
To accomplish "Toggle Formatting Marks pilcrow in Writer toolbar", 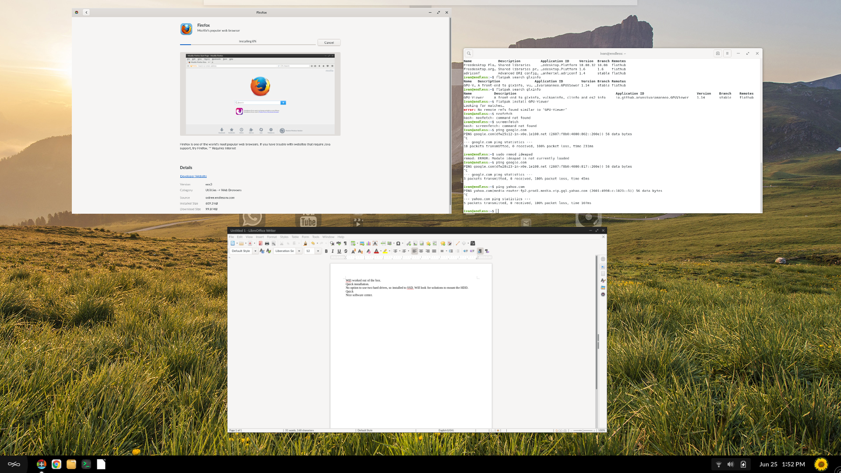I will click(x=345, y=244).
